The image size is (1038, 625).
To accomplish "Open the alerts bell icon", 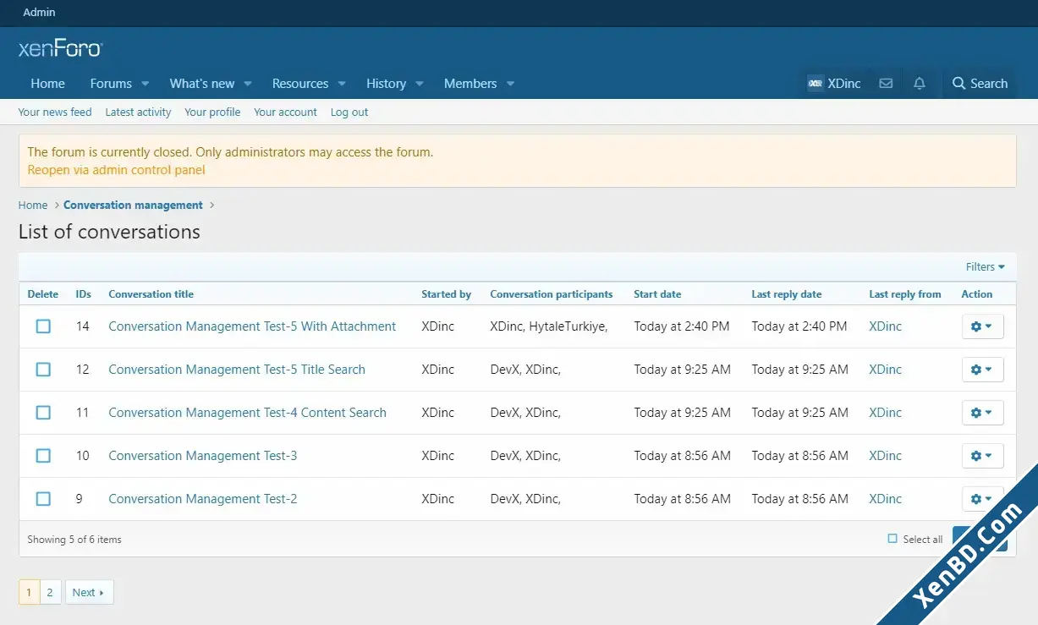I will (x=920, y=84).
